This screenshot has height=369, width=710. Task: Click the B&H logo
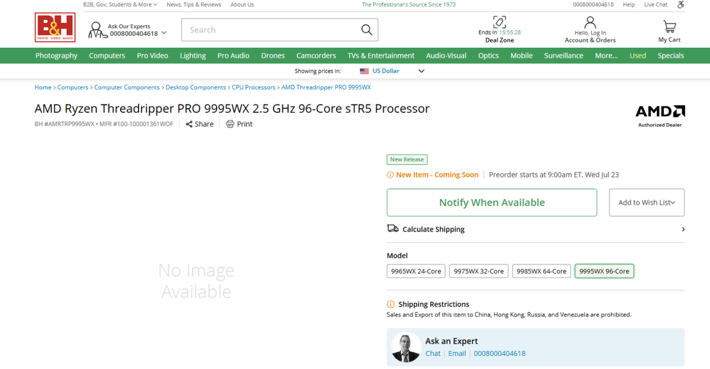click(55, 28)
